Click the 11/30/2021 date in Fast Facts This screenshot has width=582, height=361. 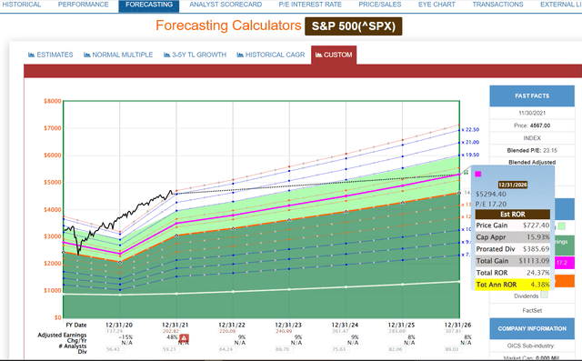click(532, 113)
